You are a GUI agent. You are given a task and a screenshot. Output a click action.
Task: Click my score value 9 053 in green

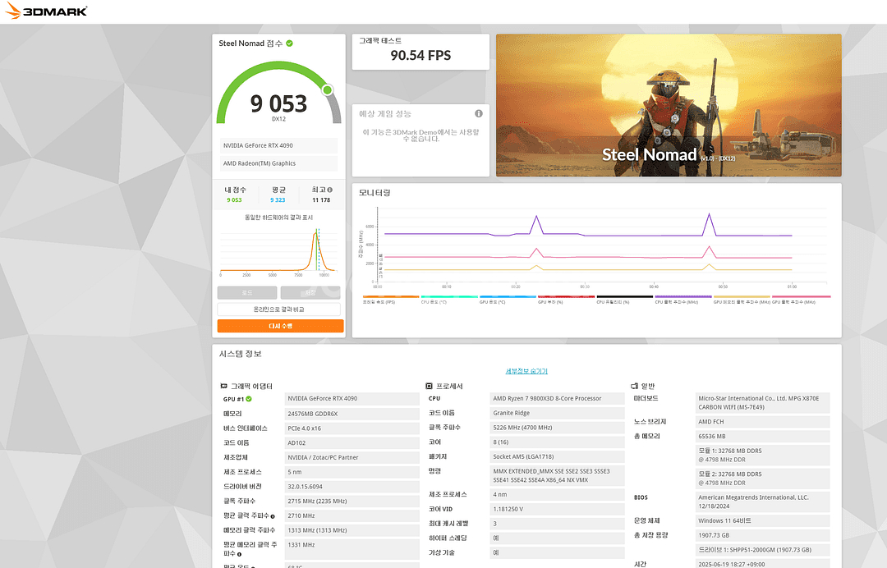pos(234,200)
